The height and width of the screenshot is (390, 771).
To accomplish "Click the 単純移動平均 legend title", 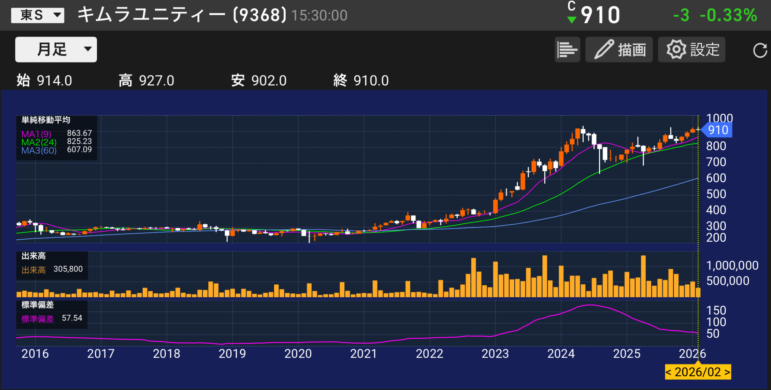I will (46, 120).
